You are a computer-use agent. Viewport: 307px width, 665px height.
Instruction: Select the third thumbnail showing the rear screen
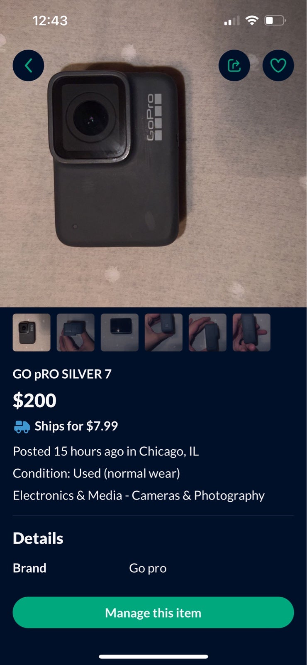119,332
